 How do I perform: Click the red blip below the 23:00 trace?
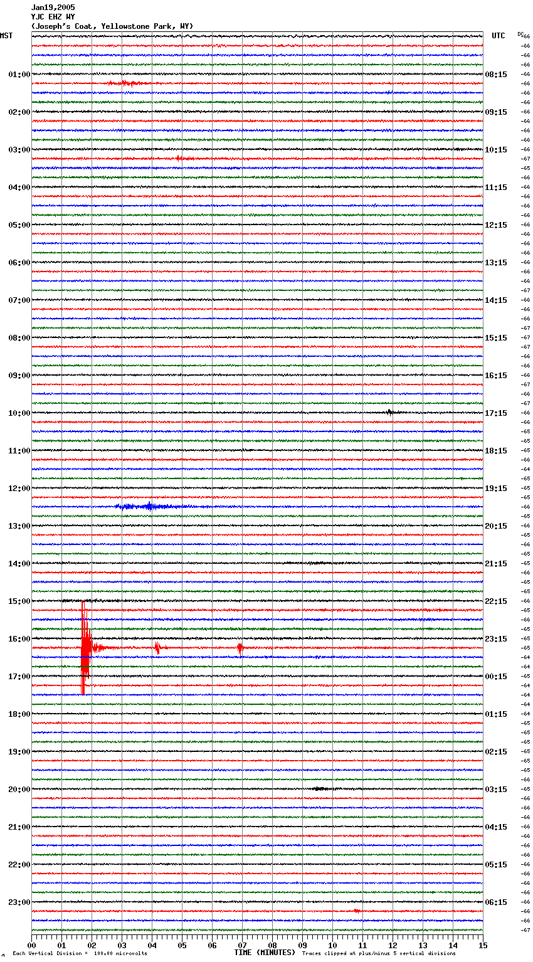(357, 911)
